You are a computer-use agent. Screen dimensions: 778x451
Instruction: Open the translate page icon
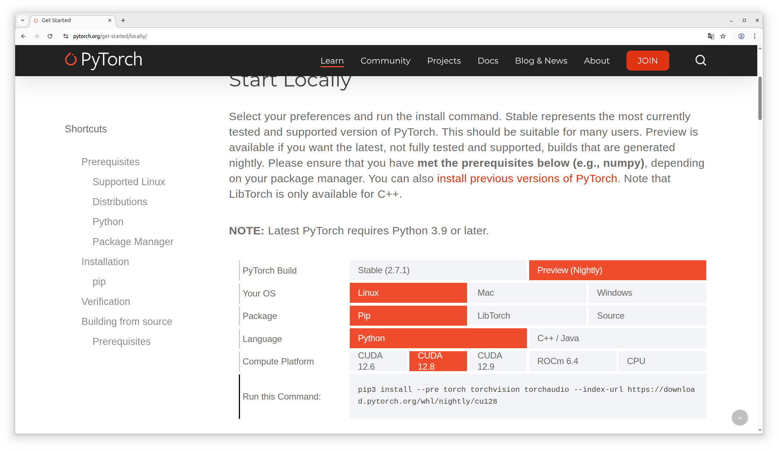coord(711,36)
